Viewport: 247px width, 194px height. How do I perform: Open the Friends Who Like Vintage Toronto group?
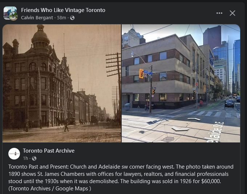coord(63,10)
